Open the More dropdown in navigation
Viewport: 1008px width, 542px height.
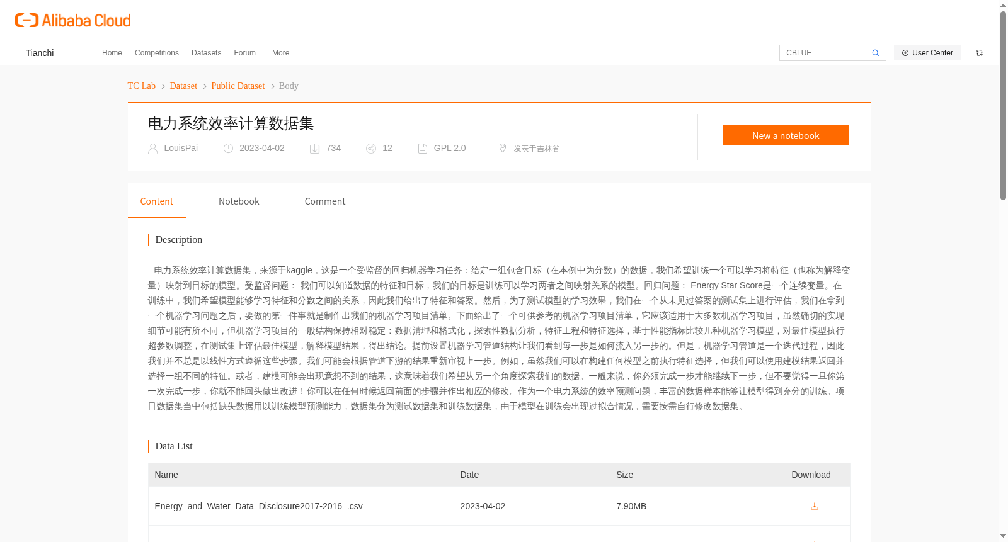click(281, 53)
